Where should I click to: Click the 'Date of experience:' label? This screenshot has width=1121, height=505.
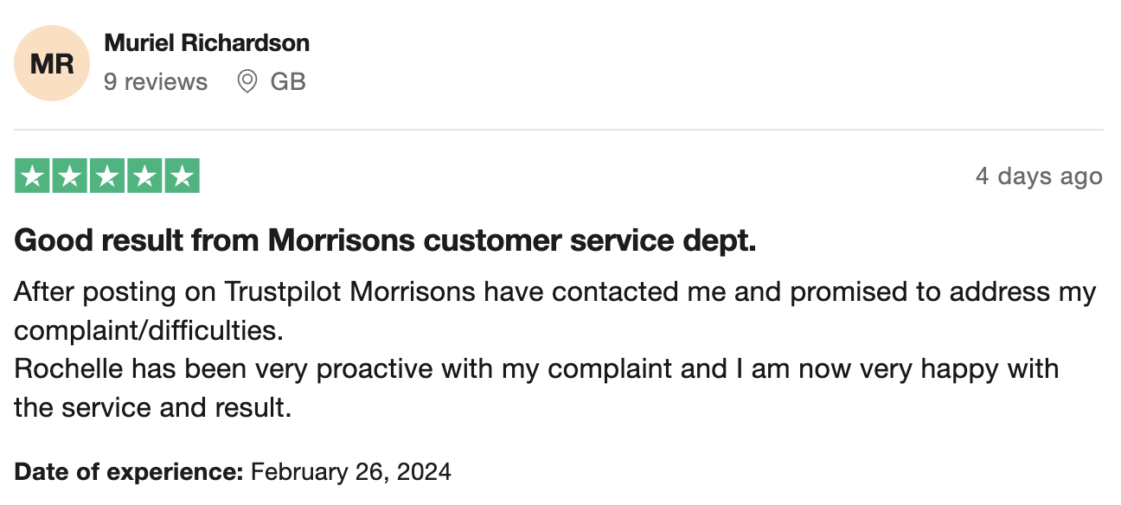click(129, 472)
